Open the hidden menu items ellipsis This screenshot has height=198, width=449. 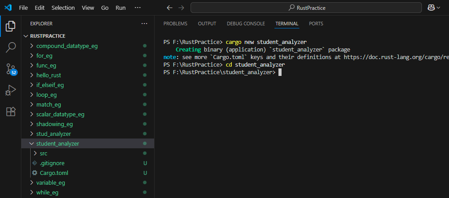[137, 8]
